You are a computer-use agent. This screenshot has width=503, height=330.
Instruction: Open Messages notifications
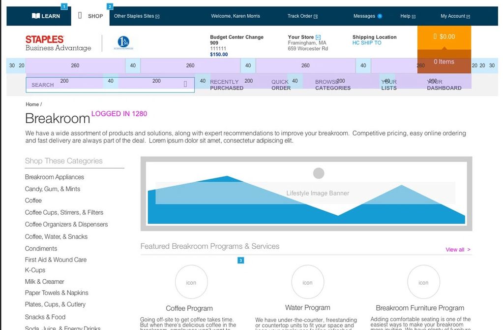[x=364, y=16]
